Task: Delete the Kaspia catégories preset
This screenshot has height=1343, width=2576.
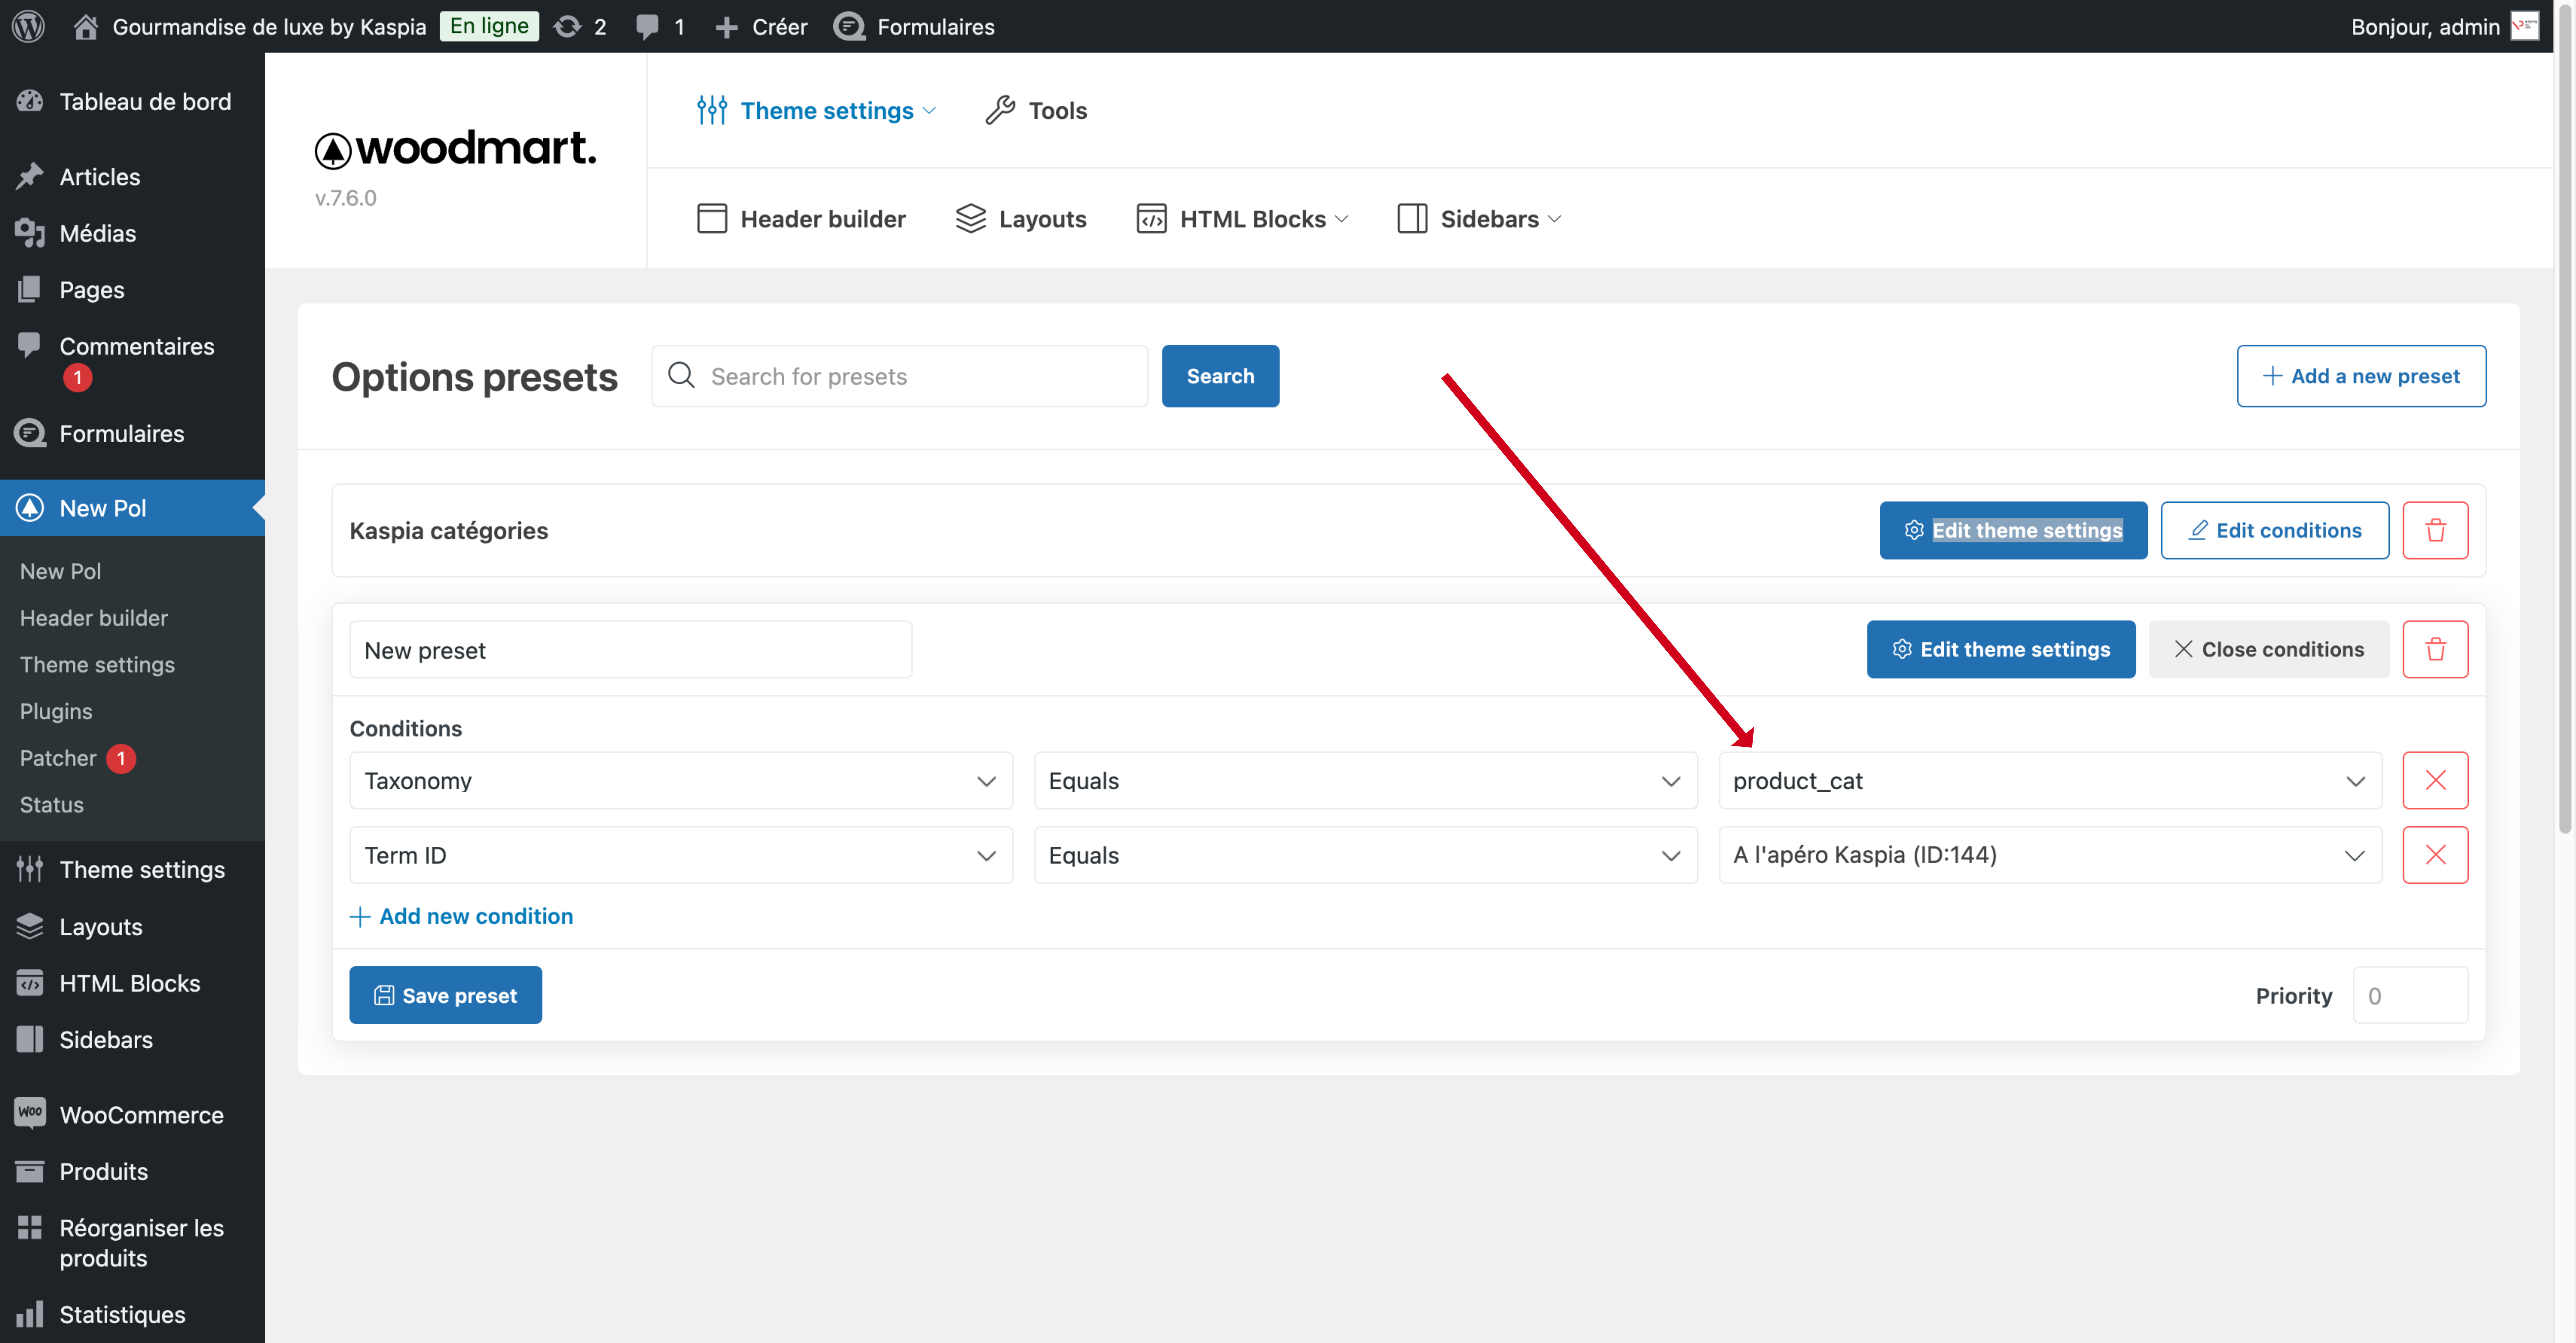Action: [x=2435, y=530]
